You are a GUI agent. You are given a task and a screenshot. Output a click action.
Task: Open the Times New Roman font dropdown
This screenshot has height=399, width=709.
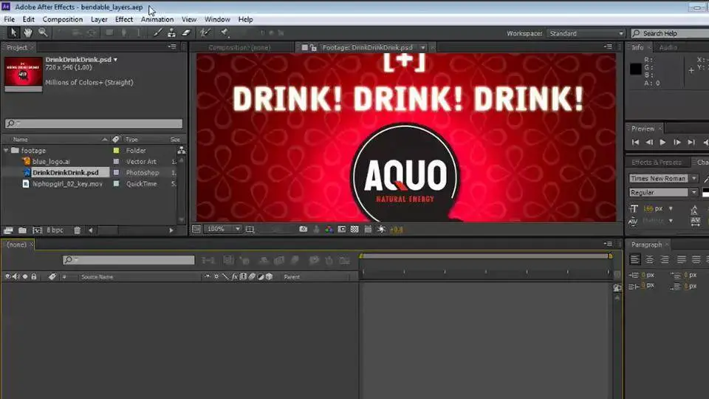693,178
